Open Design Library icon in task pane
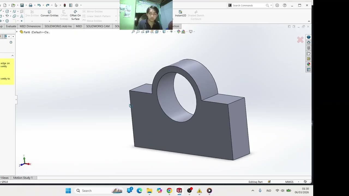This screenshot has height=196, width=349. 309,48
